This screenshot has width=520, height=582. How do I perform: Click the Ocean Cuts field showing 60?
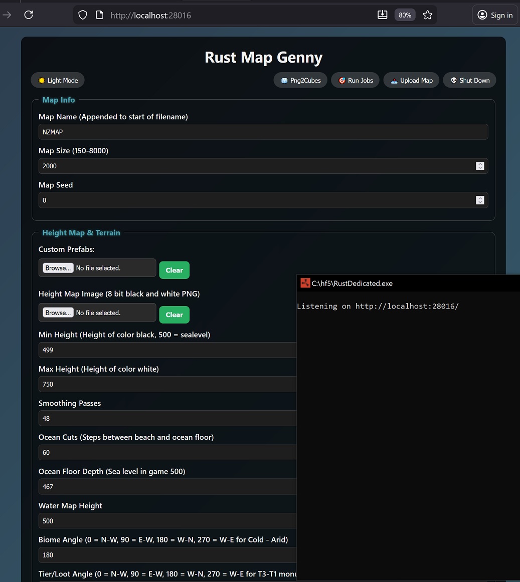167,452
